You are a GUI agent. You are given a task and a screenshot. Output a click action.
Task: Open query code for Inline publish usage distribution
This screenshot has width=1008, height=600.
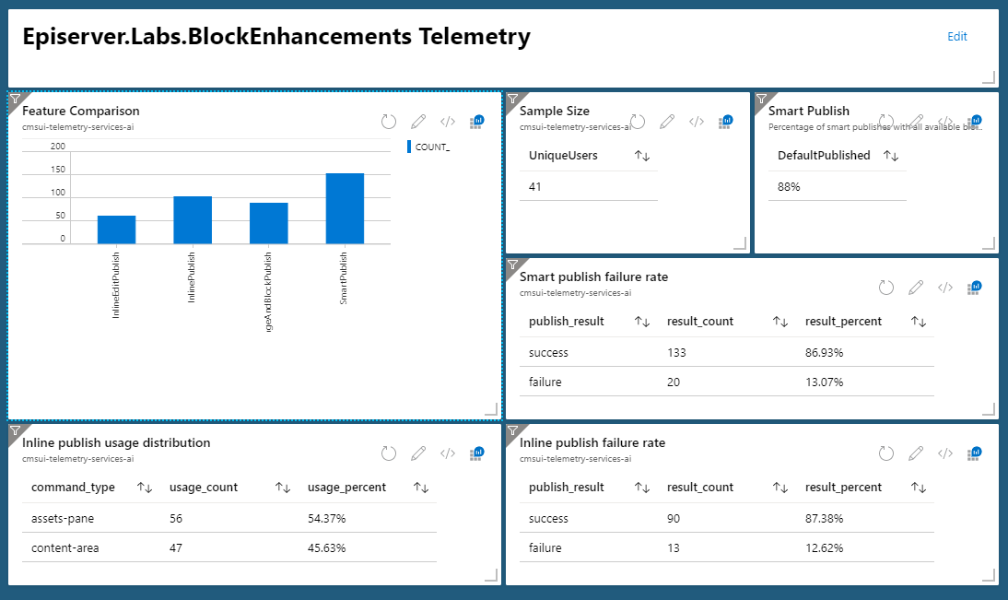pyautogui.click(x=448, y=453)
